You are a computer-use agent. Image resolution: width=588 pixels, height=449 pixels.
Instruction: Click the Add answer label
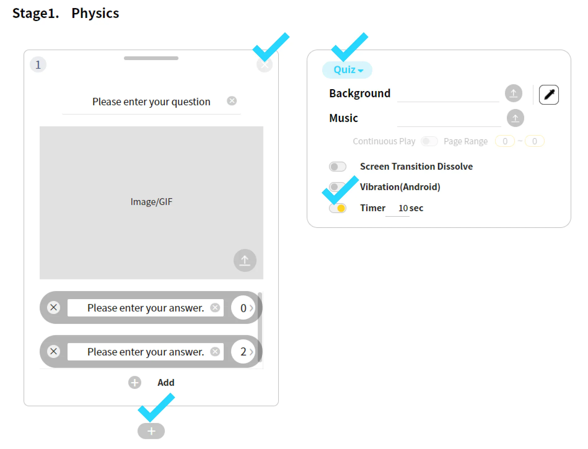tap(166, 382)
